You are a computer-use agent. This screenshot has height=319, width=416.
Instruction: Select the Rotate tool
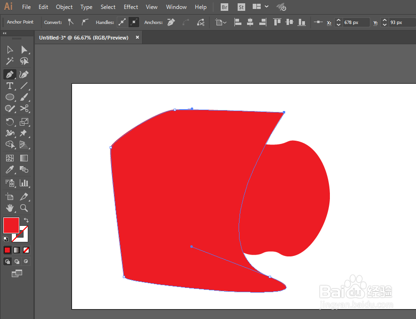pos(10,122)
